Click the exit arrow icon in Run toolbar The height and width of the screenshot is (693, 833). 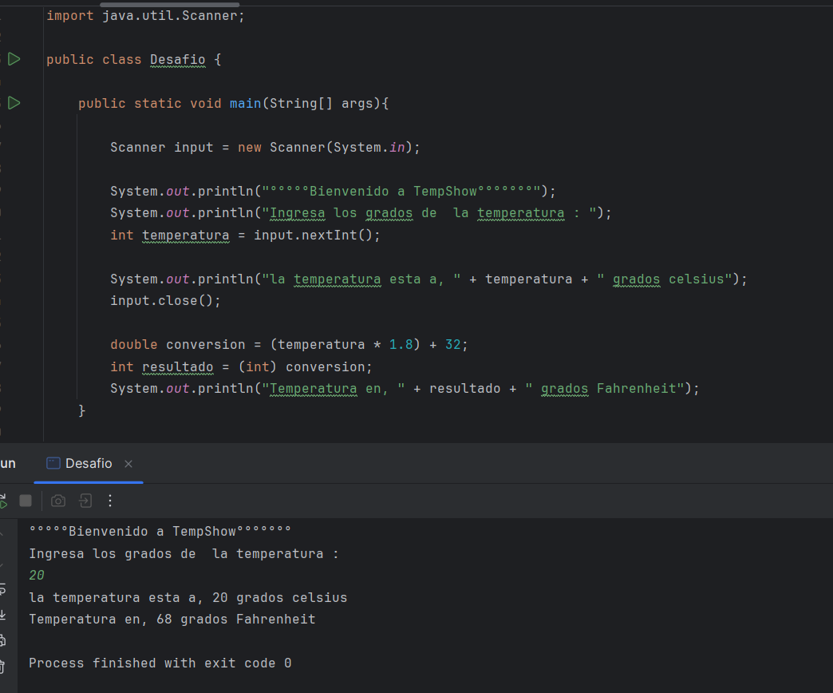pos(85,501)
